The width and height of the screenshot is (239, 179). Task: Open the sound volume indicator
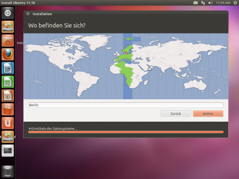coord(210,3)
